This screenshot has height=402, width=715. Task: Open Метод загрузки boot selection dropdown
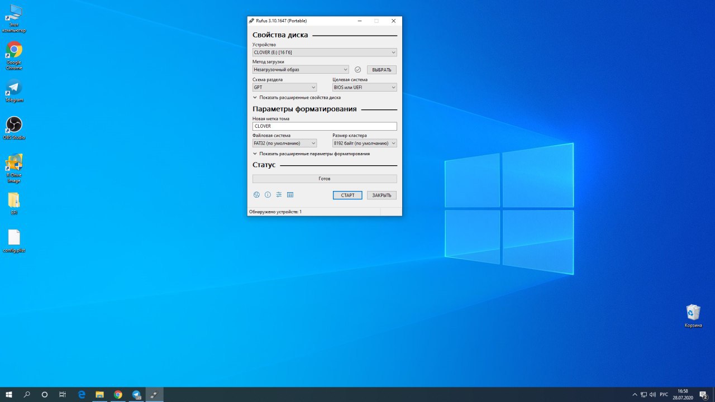tap(301, 70)
